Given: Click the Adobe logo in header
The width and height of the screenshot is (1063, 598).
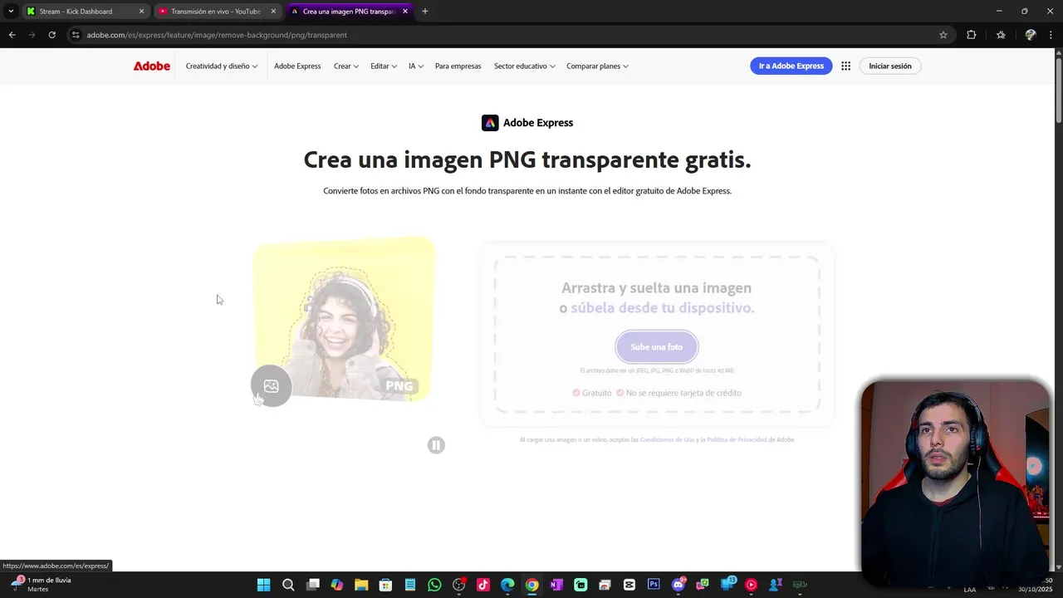Looking at the screenshot, I should [152, 66].
